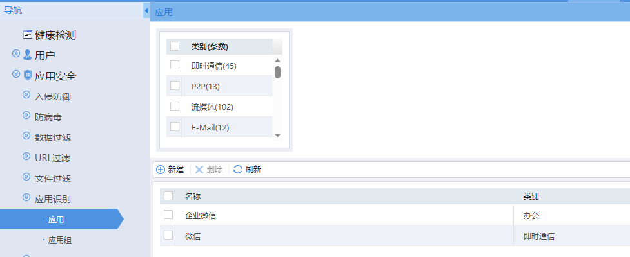Select the 企业微信 row checkbox

point(168,215)
